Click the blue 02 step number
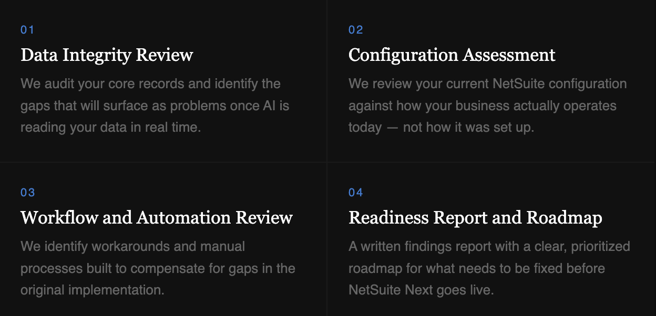Viewport: 656px width, 316px height. 356,30
